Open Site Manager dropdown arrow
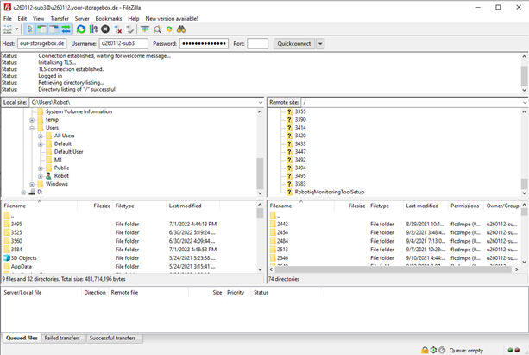529x355 pixels. coord(16,29)
